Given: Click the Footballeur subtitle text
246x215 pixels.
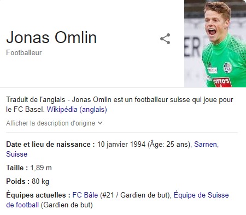Looking at the screenshot, I should pos(24,52).
